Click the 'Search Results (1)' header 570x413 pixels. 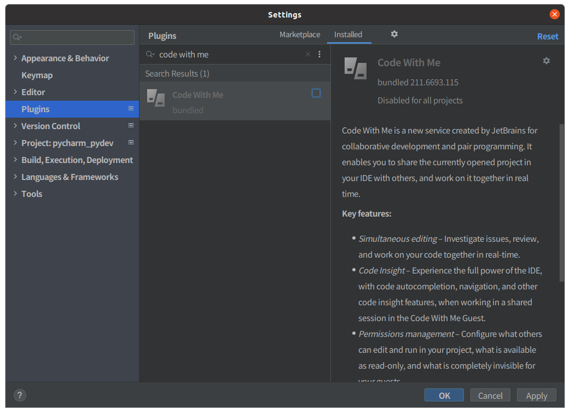click(177, 74)
